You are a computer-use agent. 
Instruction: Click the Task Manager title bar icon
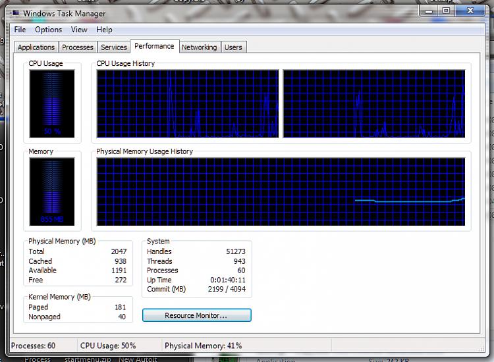click(x=15, y=13)
